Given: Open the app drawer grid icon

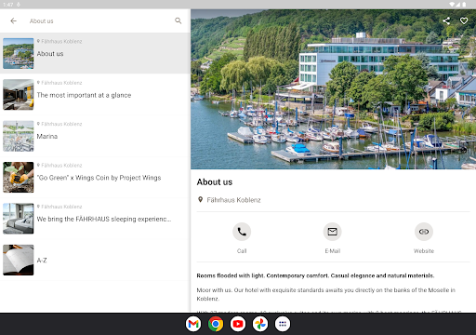Looking at the screenshot, I should [283, 324].
